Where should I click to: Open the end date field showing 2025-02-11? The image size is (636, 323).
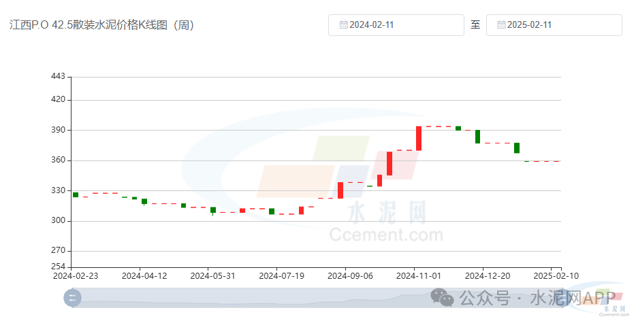(x=554, y=25)
